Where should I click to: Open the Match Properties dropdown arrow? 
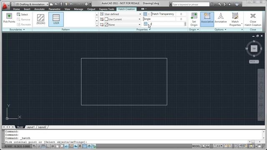[242, 24]
